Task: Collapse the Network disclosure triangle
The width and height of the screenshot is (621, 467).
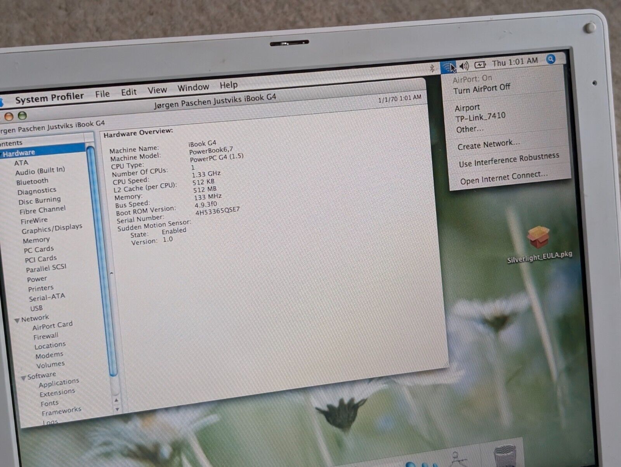Action: click(17, 321)
